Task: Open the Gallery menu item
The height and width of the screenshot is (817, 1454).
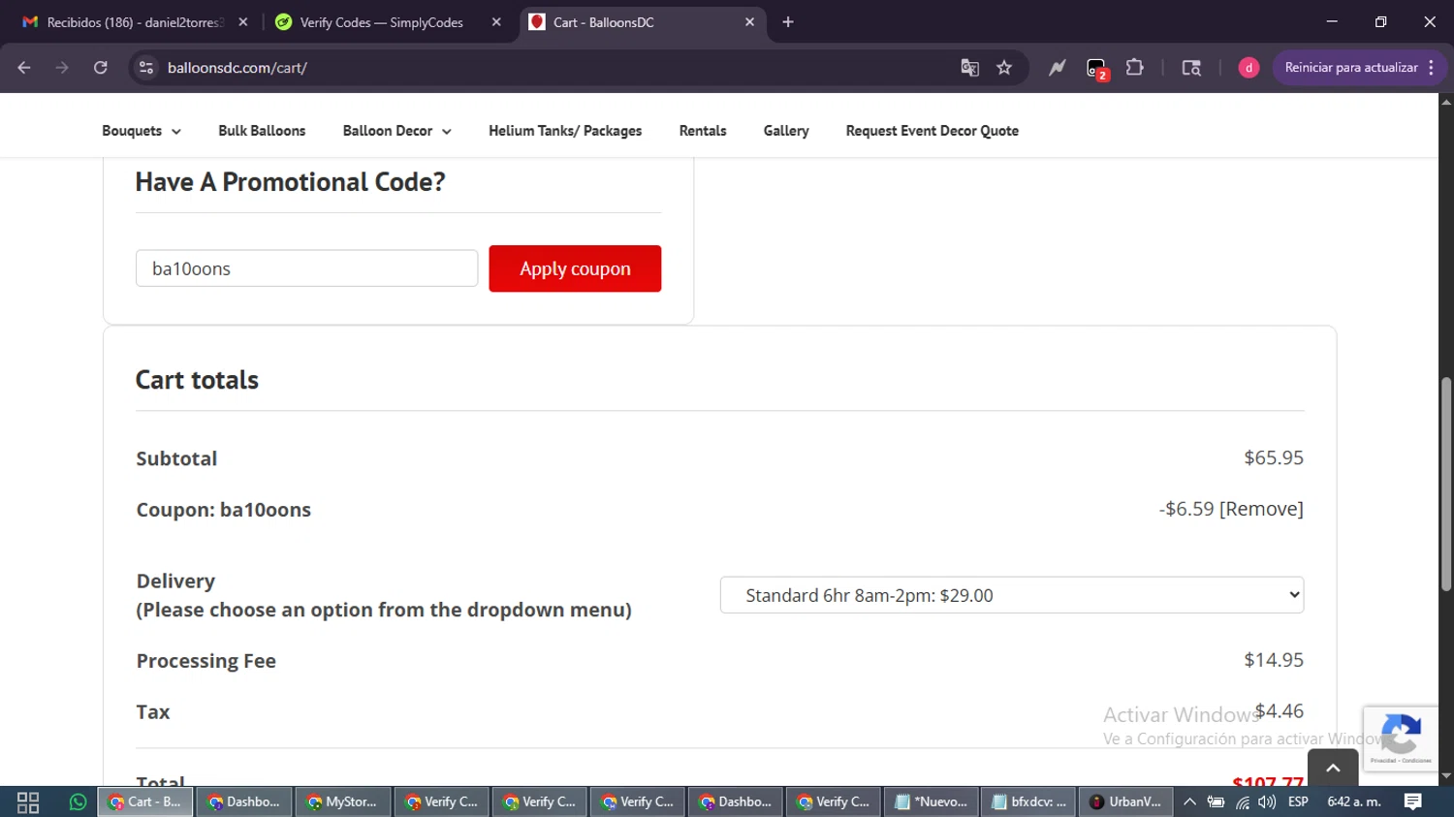Action: (x=786, y=131)
